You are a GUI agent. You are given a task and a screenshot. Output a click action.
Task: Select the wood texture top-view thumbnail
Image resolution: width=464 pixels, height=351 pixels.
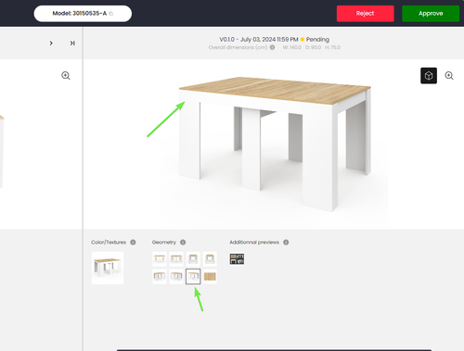click(x=210, y=276)
